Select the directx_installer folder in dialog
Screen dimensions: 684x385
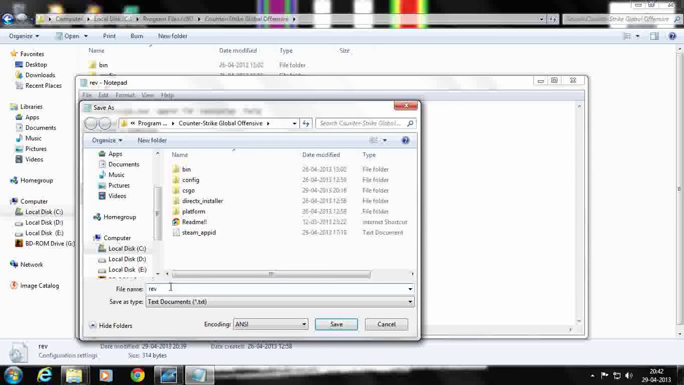pyautogui.click(x=203, y=201)
